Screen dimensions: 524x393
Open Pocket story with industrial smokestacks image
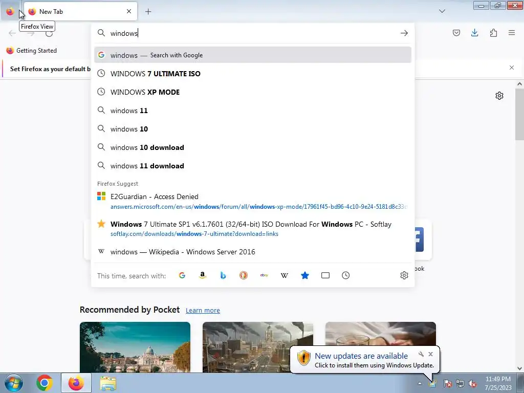(x=258, y=347)
